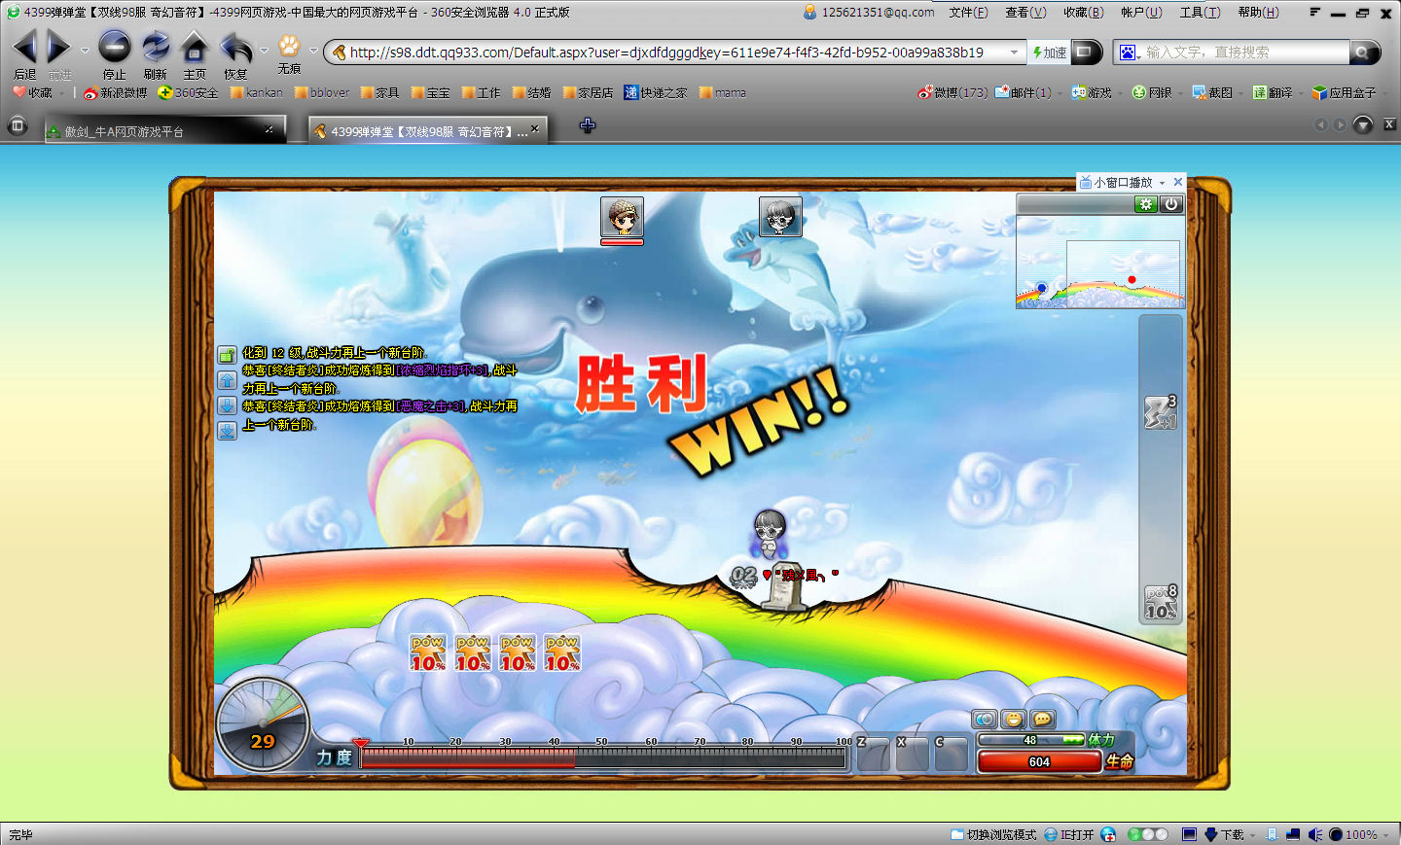Viewport: 1401px width, 845px height.
Task: Toggle mute with status bar speaker icon
Action: click(x=1314, y=834)
